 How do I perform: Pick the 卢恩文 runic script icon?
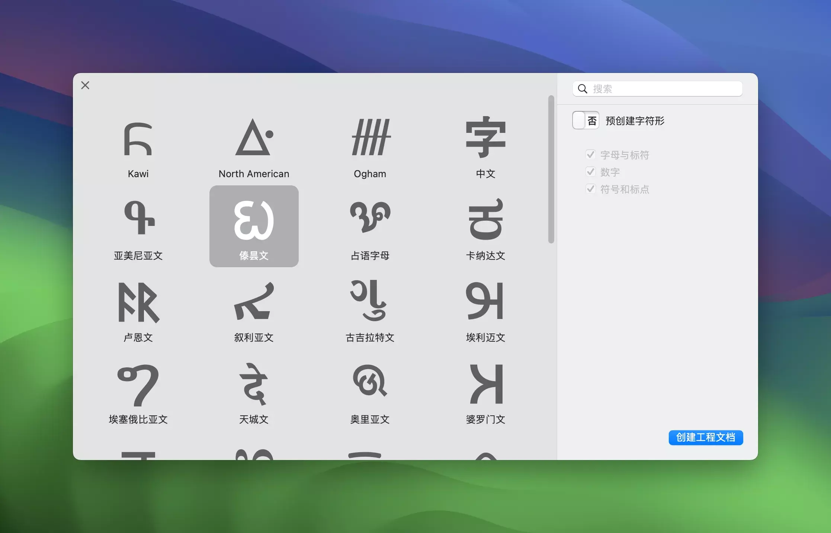coord(138,302)
